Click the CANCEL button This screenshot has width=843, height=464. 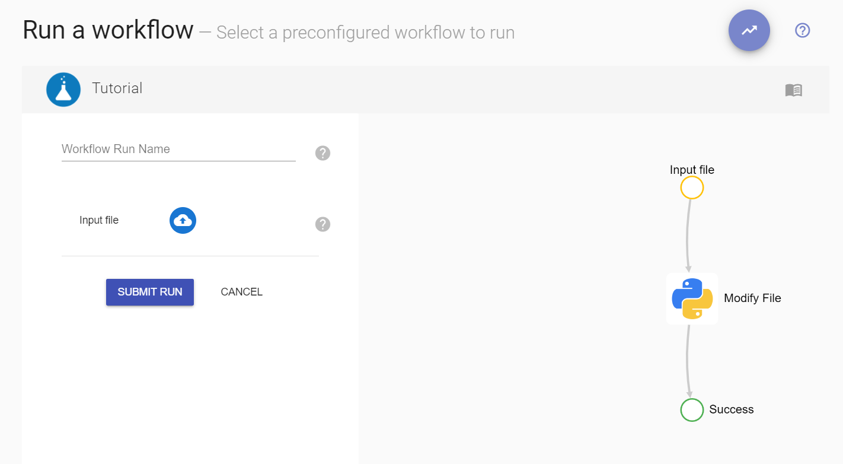coord(241,292)
